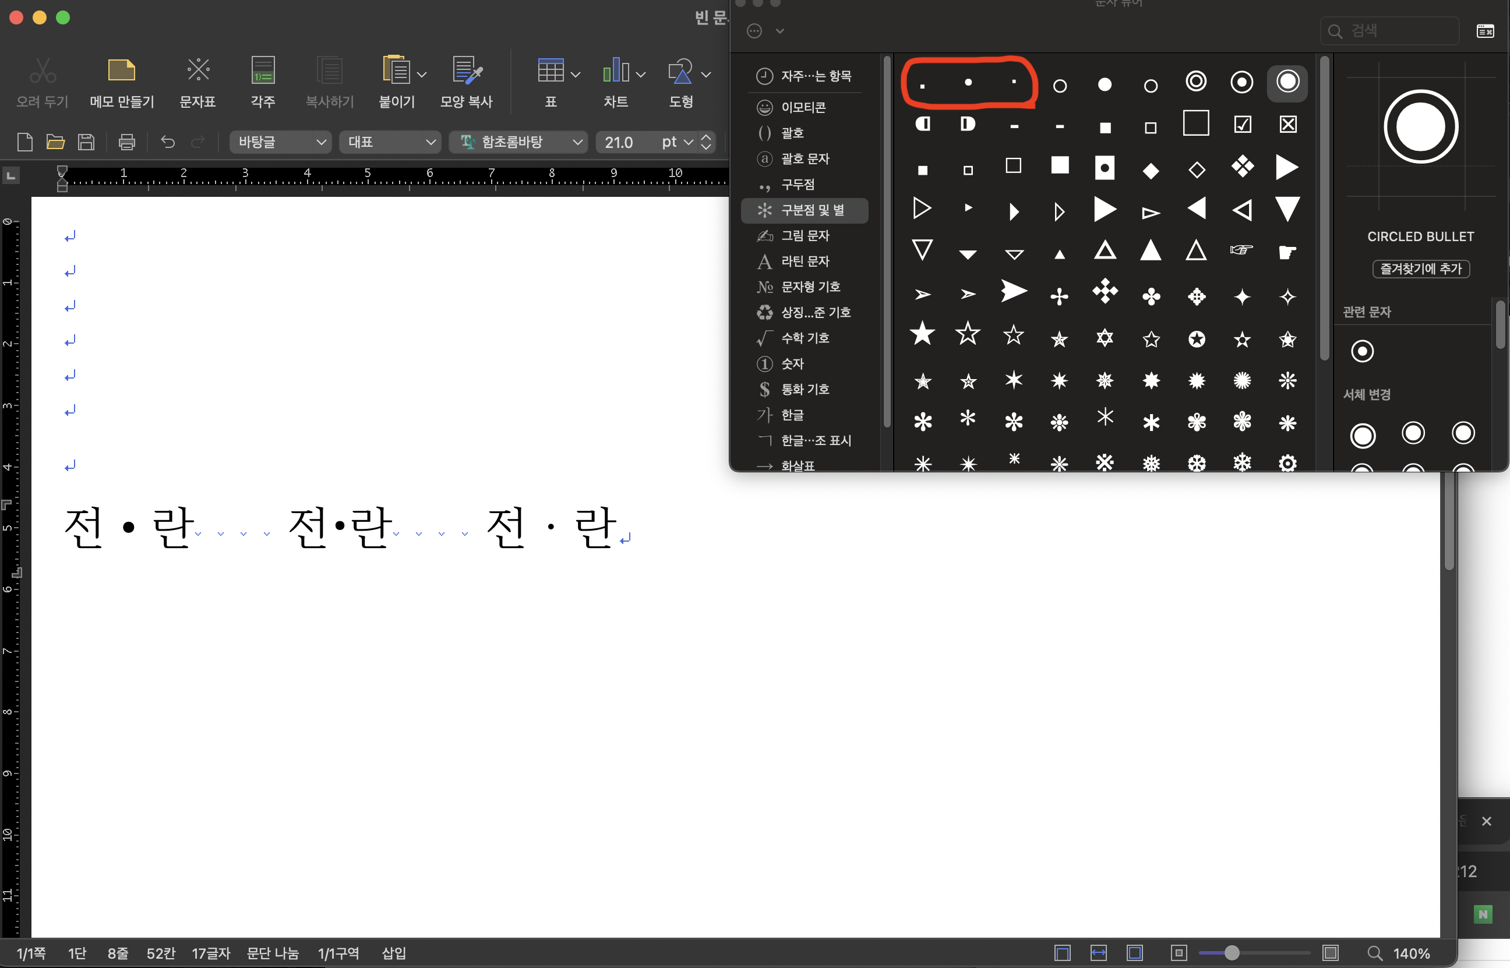Open the 문자표 character map tool
The width and height of the screenshot is (1510, 968).
198,70
